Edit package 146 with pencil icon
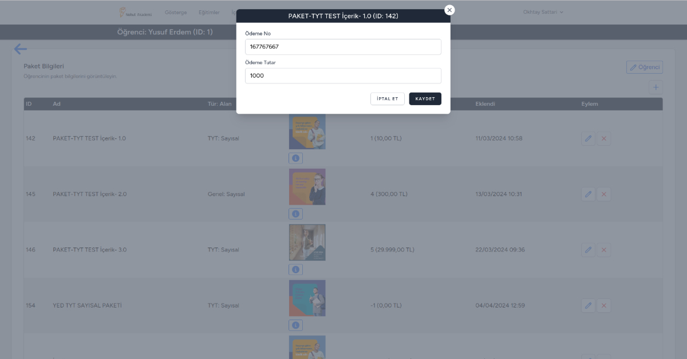 tap(588, 250)
